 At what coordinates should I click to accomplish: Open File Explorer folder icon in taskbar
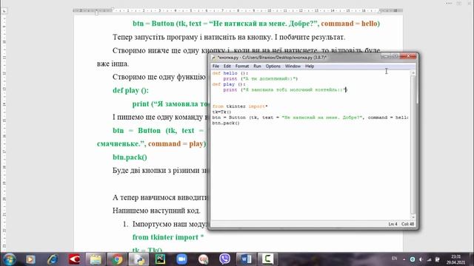(x=96, y=259)
